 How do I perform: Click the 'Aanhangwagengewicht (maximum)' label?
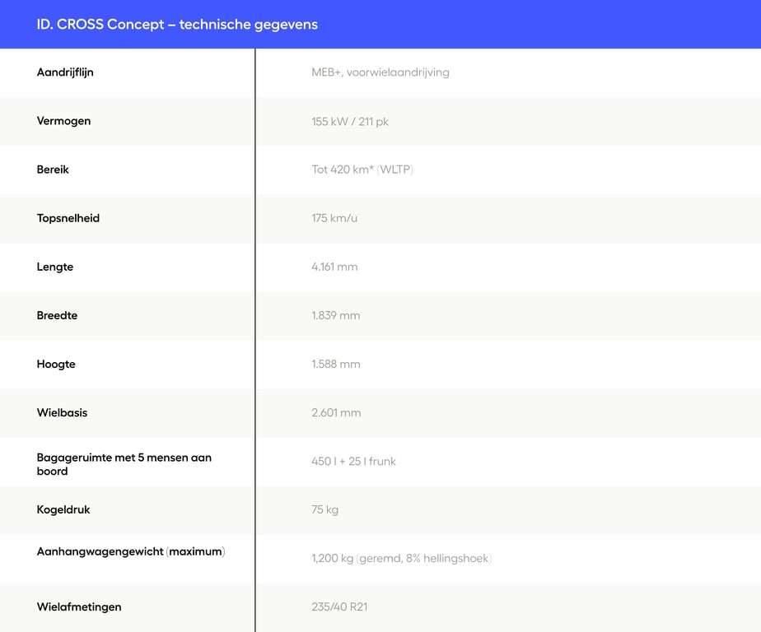[x=131, y=551]
